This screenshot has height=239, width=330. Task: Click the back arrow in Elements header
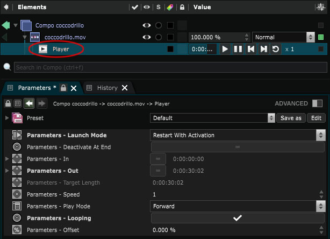pos(6,7)
